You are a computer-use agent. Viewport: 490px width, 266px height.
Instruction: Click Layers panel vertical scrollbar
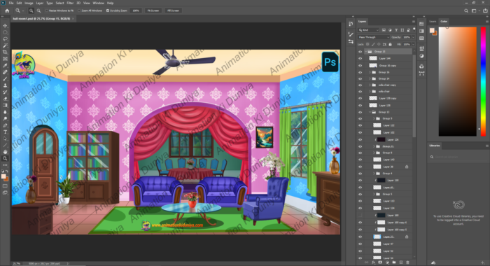414,95
